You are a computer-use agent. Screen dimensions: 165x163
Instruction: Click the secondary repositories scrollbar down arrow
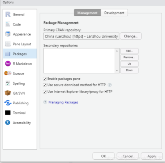pyautogui.click(x=117, y=70)
